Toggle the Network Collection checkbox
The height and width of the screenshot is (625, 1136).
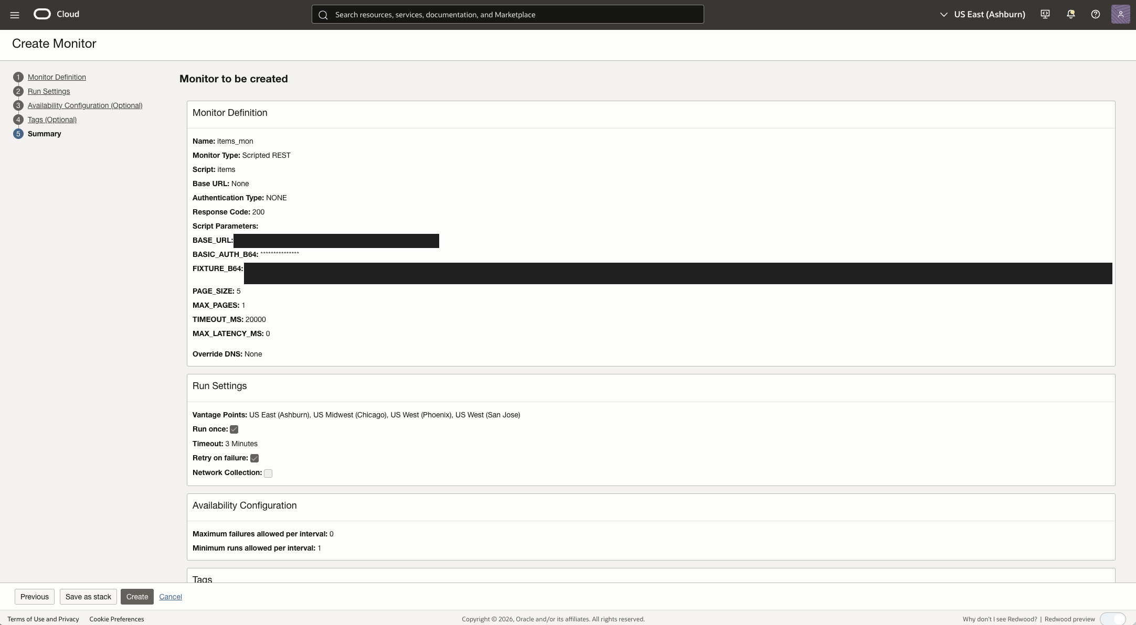tap(268, 473)
